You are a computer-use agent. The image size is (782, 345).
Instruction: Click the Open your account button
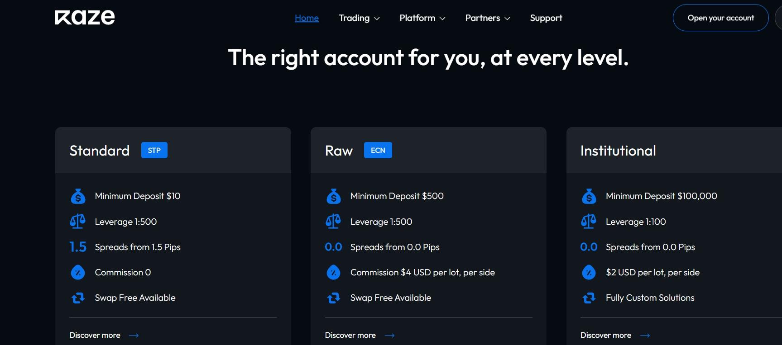point(720,18)
